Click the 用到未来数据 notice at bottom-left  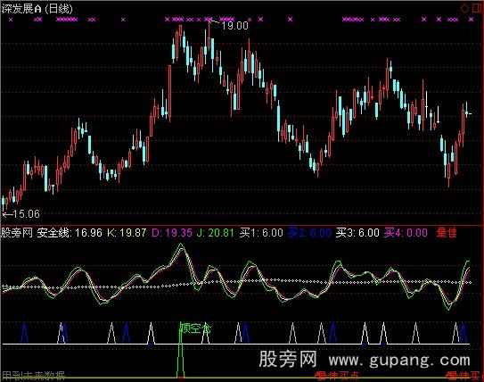[33, 376]
